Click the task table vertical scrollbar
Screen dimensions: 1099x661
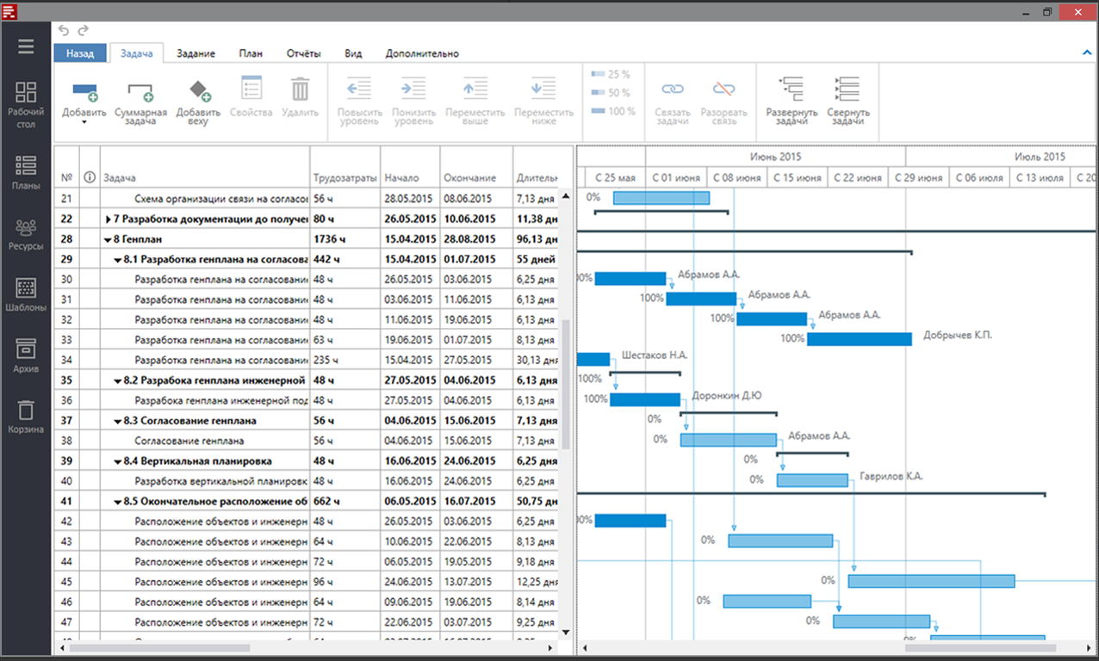point(566,383)
